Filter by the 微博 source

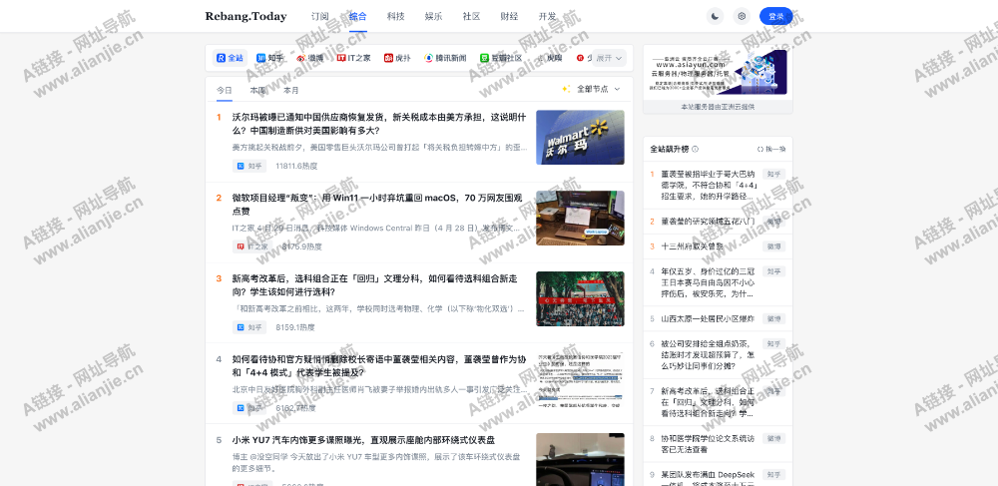(310, 58)
